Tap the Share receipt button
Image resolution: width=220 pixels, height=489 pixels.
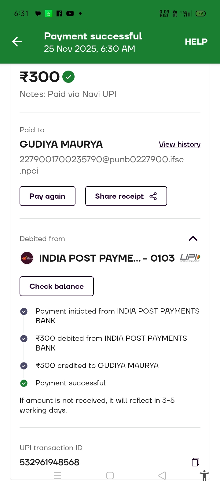(126, 196)
